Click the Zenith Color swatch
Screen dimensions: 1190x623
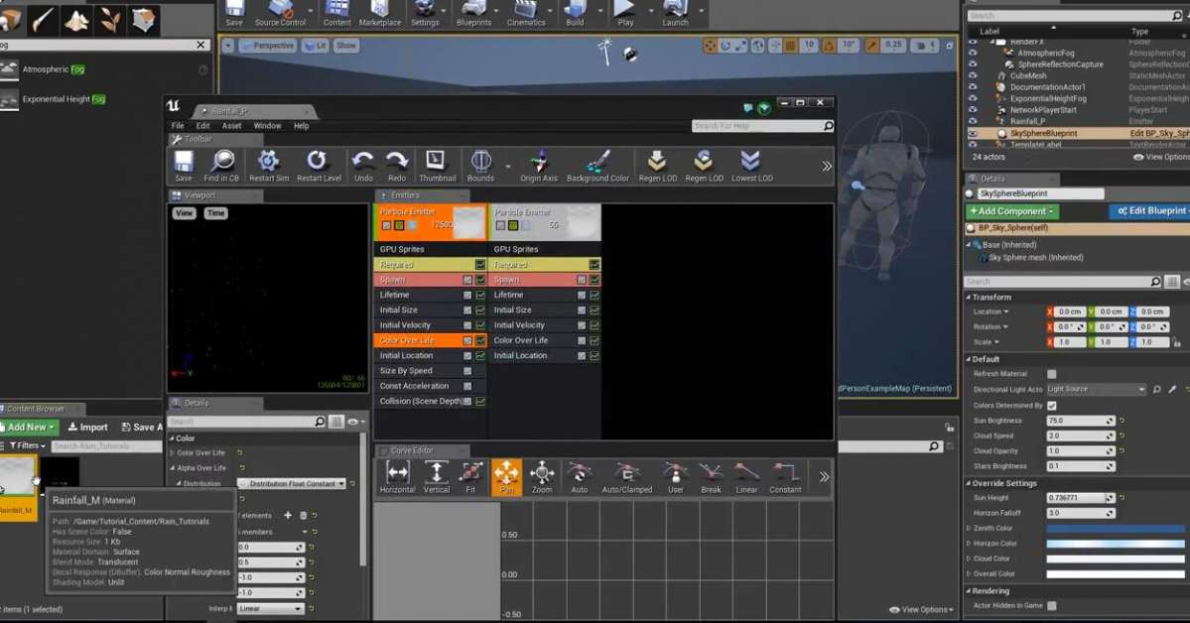1116,528
